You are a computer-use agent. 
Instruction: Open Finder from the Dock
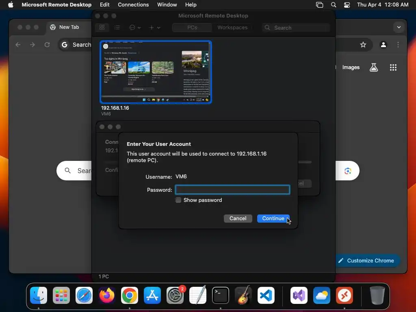39,295
